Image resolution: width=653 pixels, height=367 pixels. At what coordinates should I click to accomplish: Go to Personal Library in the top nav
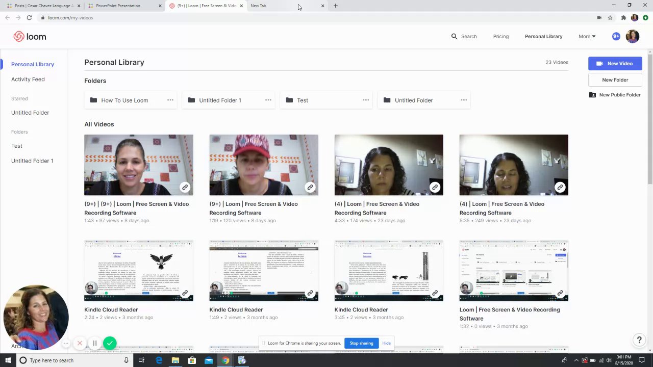(x=543, y=36)
